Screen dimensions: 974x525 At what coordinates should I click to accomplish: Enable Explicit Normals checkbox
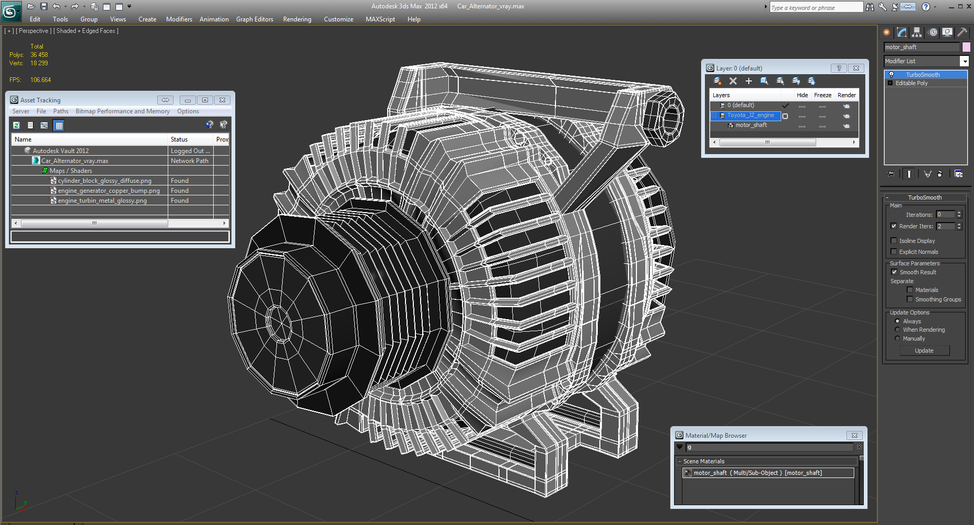click(x=894, y=252)
